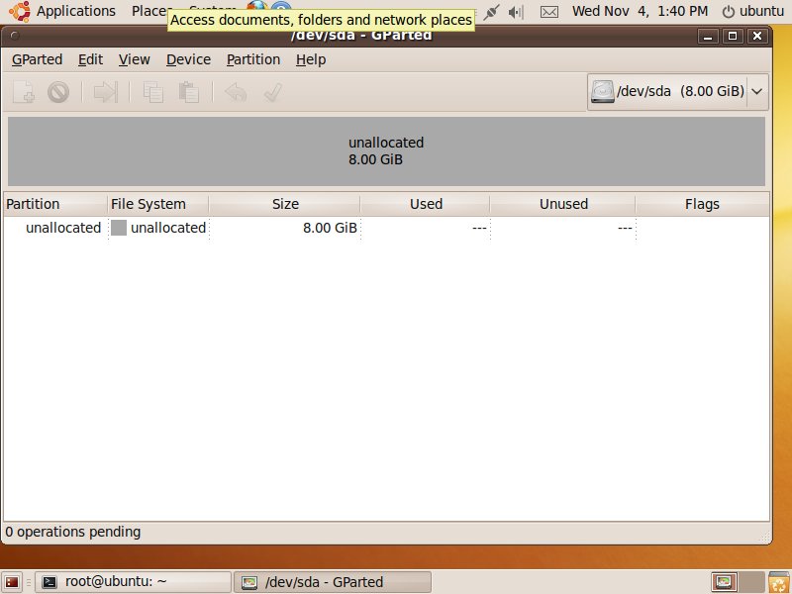
Task: Click the Delete partition toolbar icon
Action: point(58,92)
